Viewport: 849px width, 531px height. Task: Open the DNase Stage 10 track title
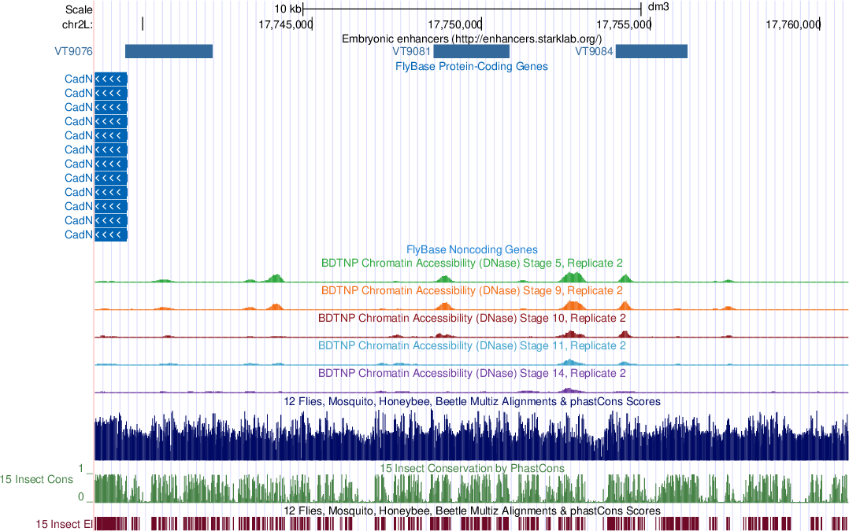tap(472, 319)
